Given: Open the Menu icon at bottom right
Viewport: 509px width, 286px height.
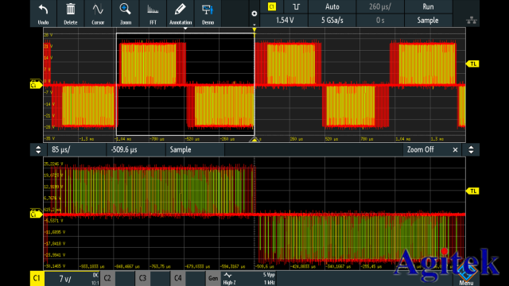Looking at the screenshot, I should click(x=466, y=279).
